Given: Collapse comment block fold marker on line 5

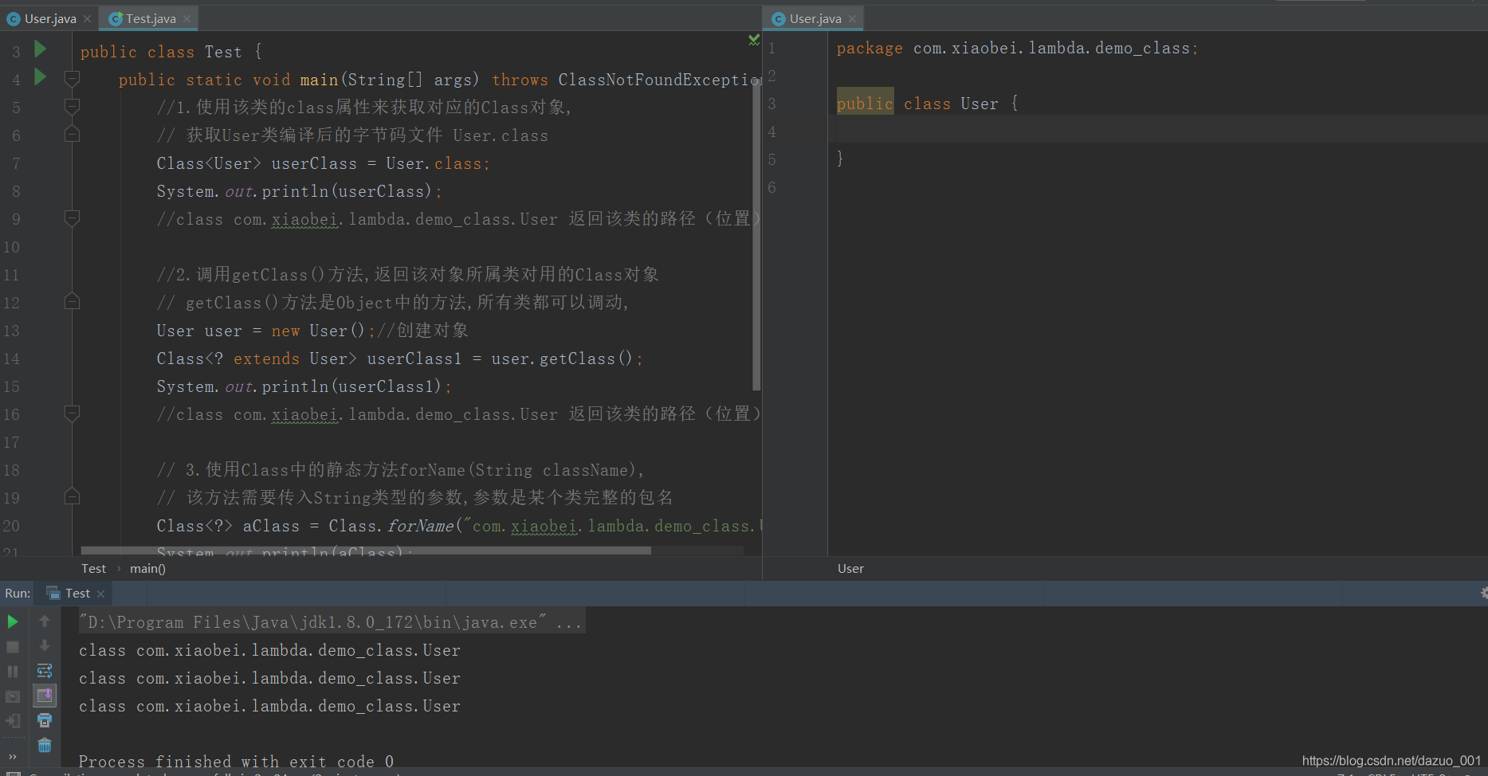Looking at the screenshot, I should (72, 107).
